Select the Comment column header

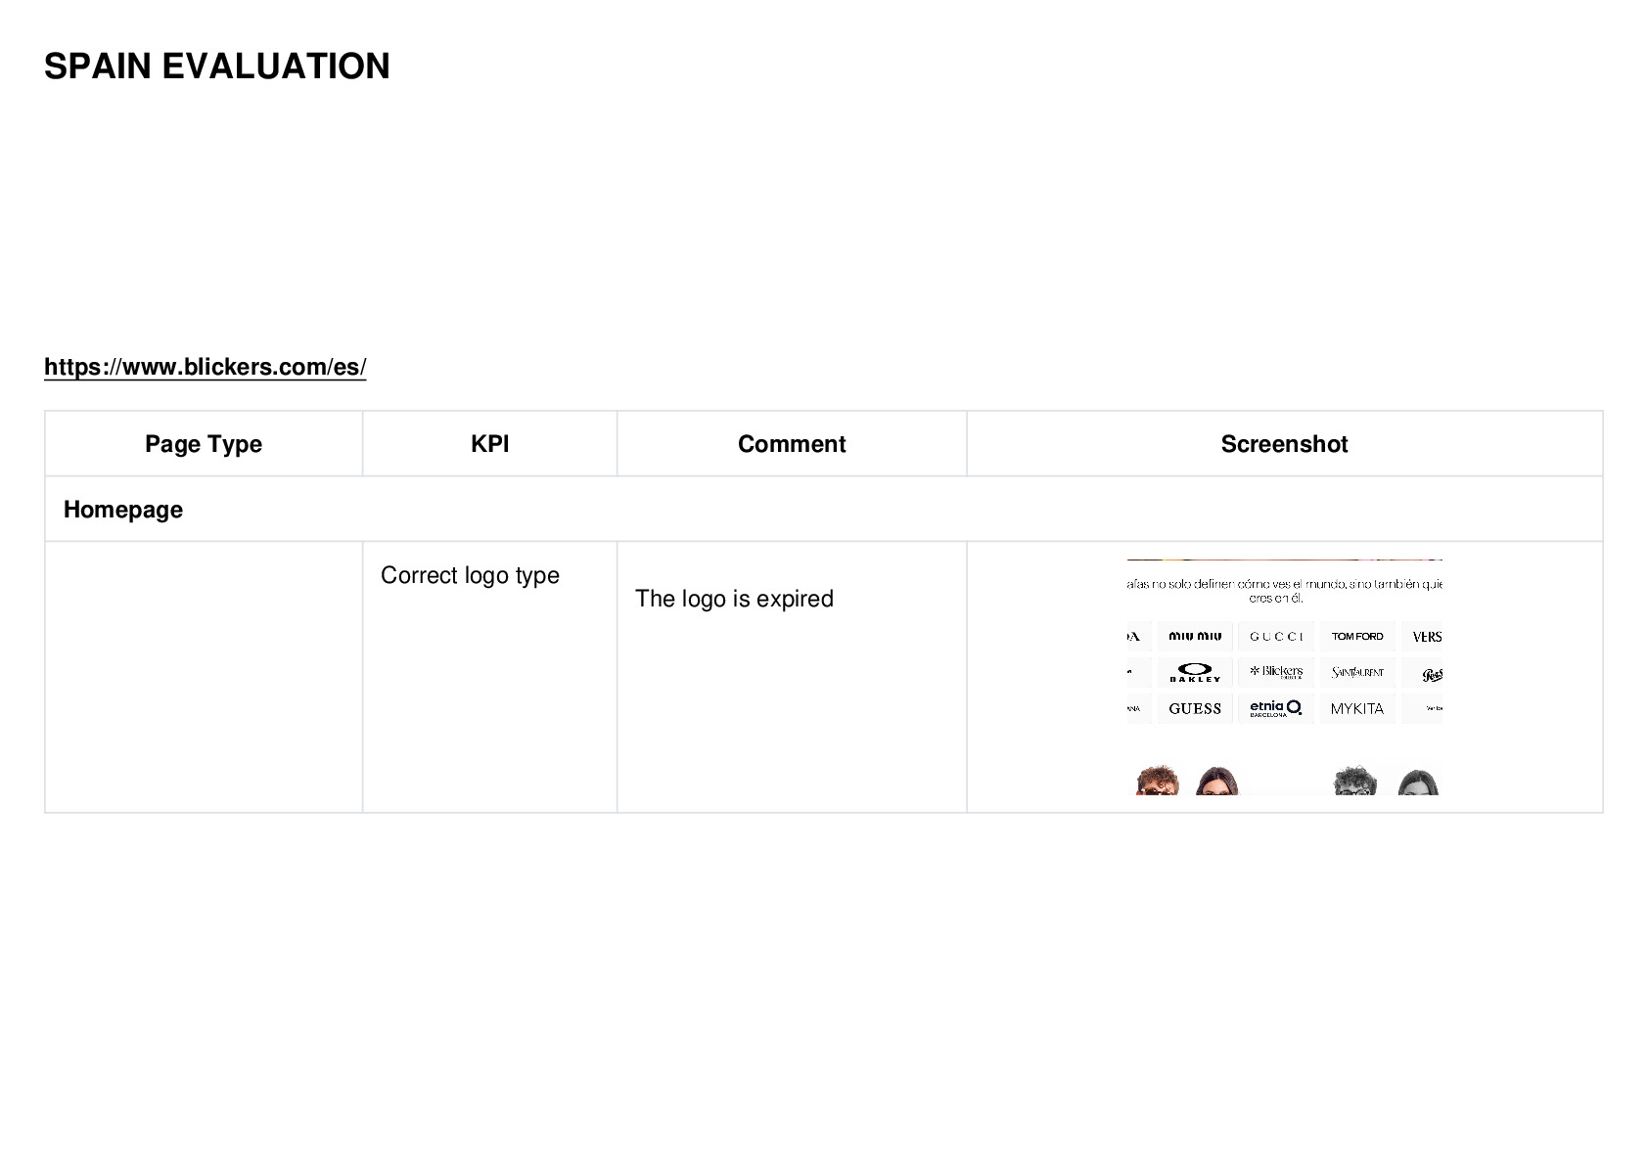[792, 444]
